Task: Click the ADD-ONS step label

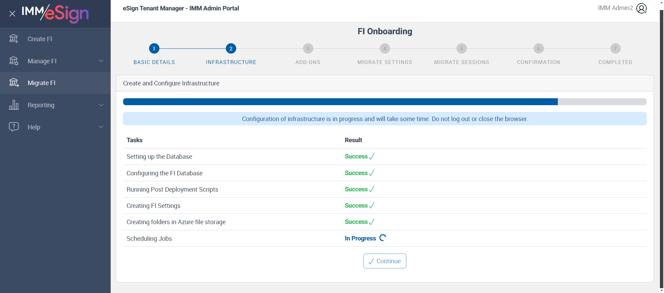Action: 308,62
